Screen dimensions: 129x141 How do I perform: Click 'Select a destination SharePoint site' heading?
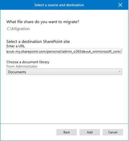(38, 41)
